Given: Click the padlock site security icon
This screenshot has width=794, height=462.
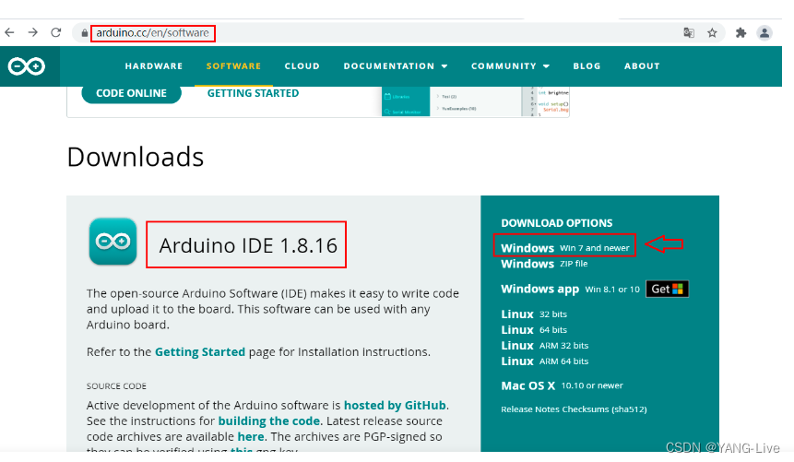Looking at the screenshot, I should [84, 33].
